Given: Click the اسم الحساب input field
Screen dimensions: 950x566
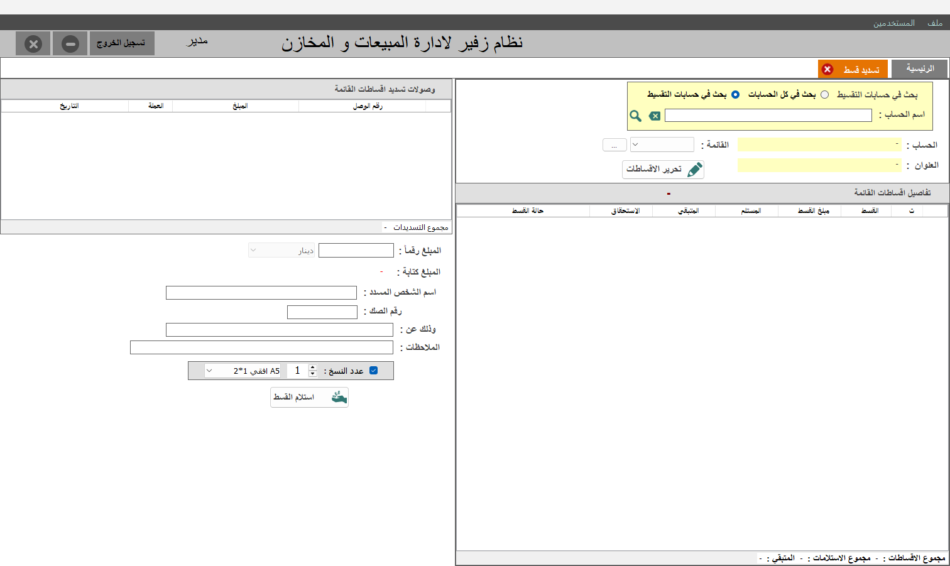Looking at the screenshot, I should pos(768,115).
